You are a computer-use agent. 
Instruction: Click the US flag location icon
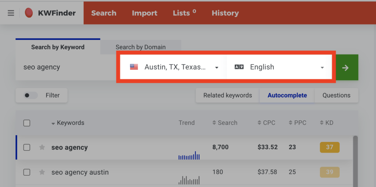(134, 67)
